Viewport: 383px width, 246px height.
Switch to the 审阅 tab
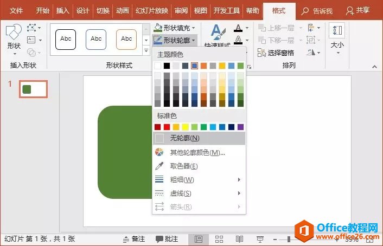tap(181, 11)
